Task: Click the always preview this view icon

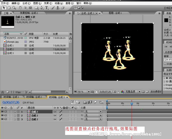Action: click(x=75, y=92)
